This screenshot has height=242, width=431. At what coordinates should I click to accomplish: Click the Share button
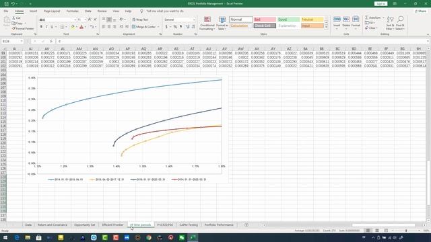point(420,11)
